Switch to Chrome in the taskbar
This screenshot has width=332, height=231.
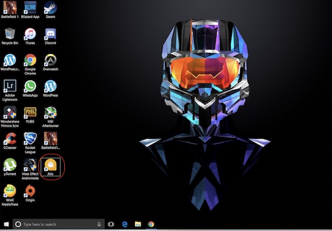tap(151, 224)
